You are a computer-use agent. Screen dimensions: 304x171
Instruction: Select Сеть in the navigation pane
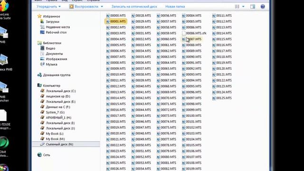47,155
